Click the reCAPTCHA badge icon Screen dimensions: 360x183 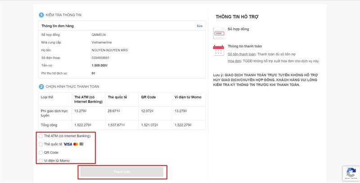tap(350, 173)
